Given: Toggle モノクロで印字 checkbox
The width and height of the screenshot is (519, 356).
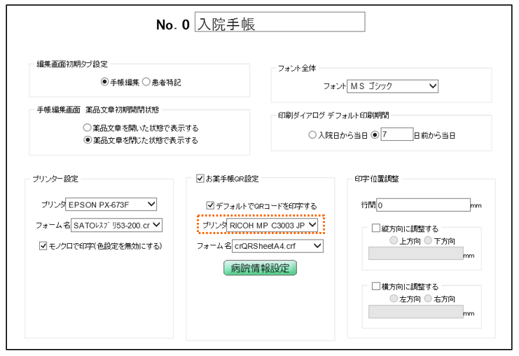Looking at the screenshot, I should pos(43,245).
